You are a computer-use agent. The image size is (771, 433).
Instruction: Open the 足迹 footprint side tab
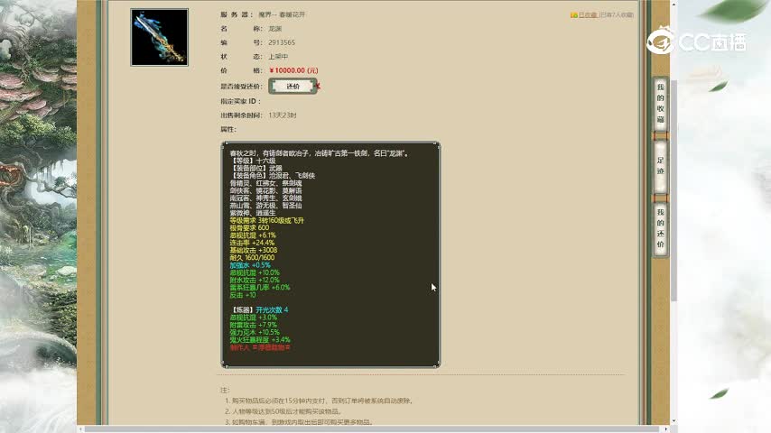click(660, 166)
